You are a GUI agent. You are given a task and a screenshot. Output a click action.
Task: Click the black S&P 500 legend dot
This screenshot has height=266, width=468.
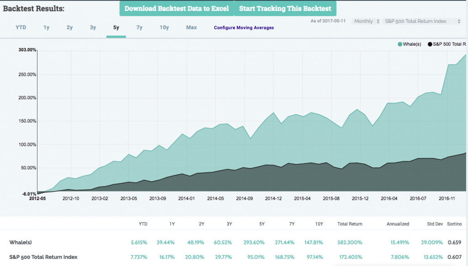[x=430, y=44]
